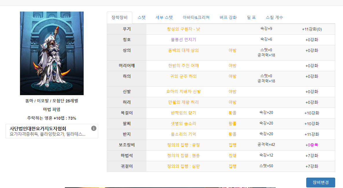Open the 딜 표 tab

[251, 17]
